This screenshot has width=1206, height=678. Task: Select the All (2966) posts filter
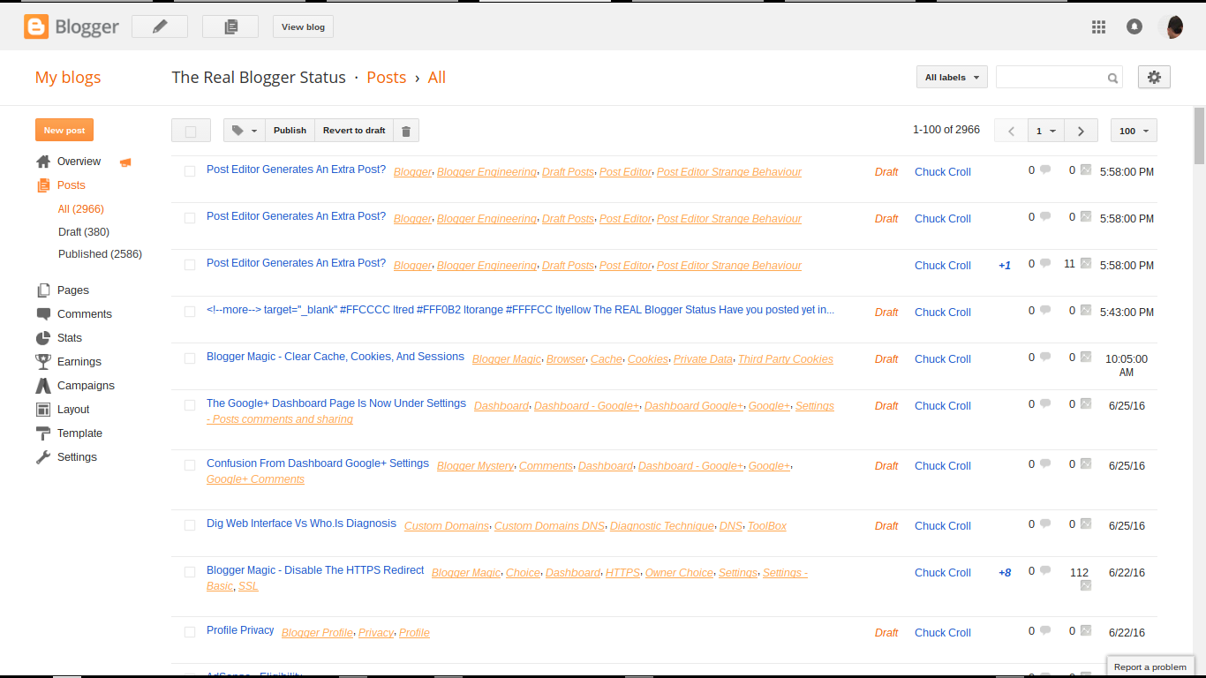81,209
